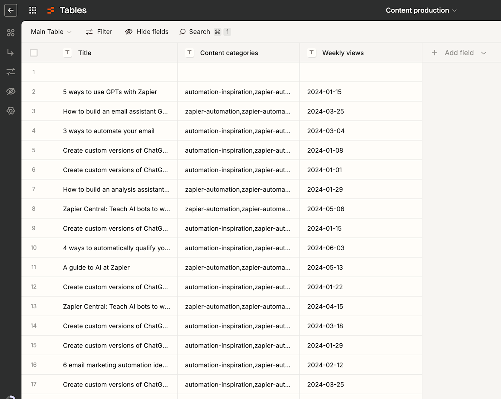Tick the select-all rows checkbox
This screenshot has width=501, height=399.
(34, 53)
